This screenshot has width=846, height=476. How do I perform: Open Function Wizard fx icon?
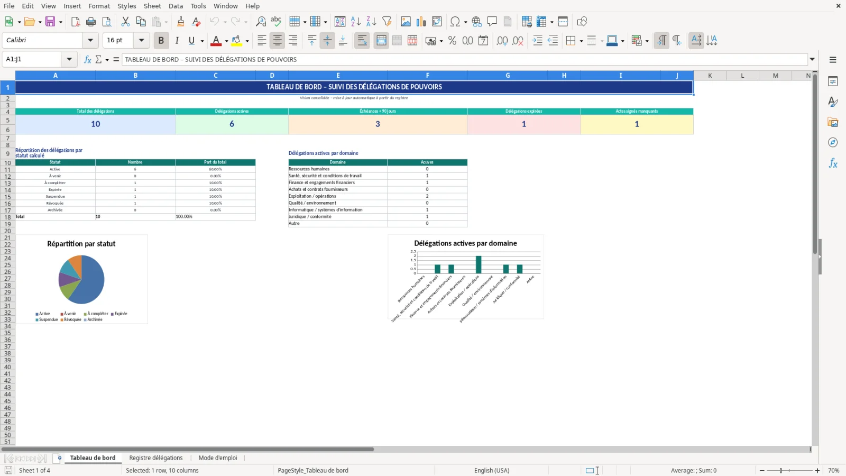(88, 59)
